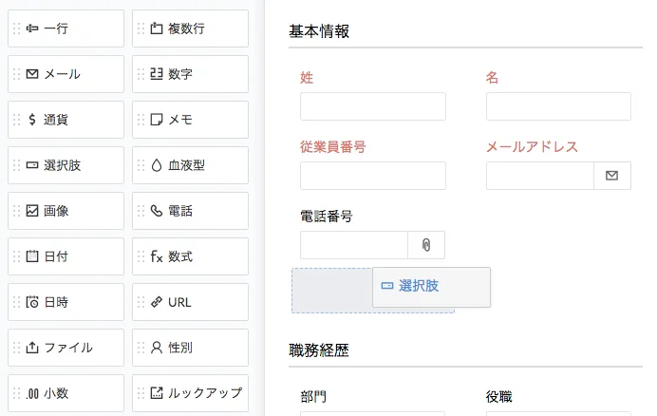Click the 姓 last name input field
This screenshot has width=657, height=416.
point(372,106)
